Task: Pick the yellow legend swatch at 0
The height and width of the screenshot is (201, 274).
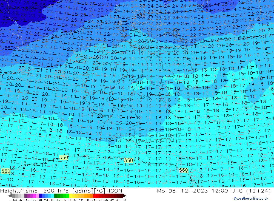Action: click(71, 196)
